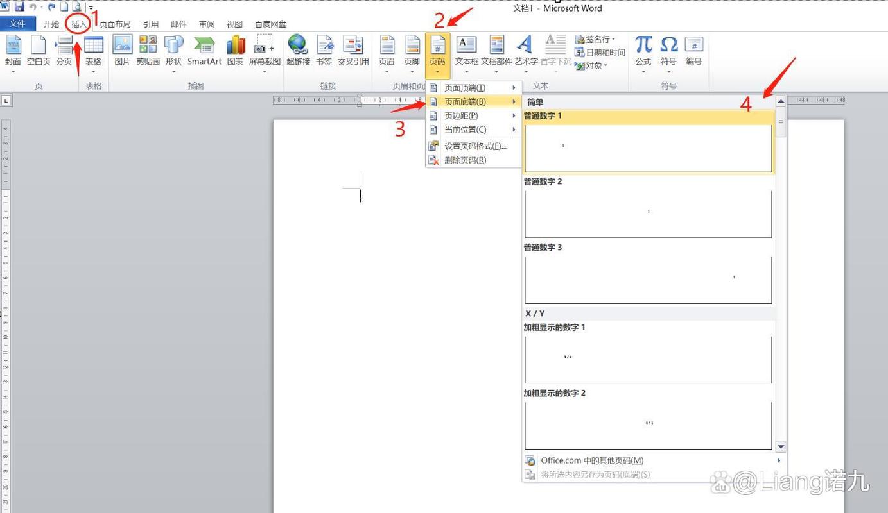
Task: Open the 形状 shapes dropdown
Action: pyautogui.click(x=173, y=54)
